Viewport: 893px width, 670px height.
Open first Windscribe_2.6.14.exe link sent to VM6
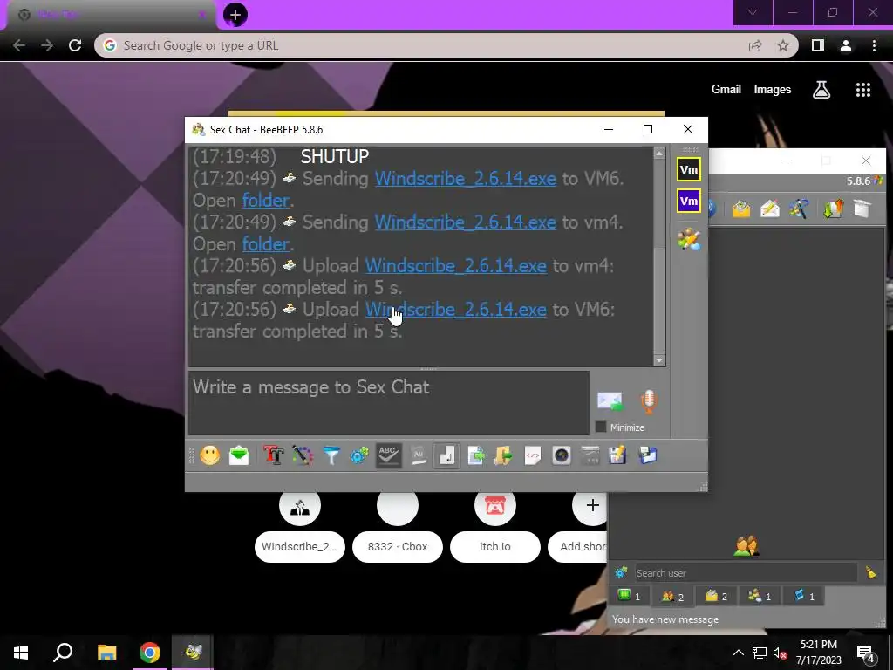click(x=466, y=178)
